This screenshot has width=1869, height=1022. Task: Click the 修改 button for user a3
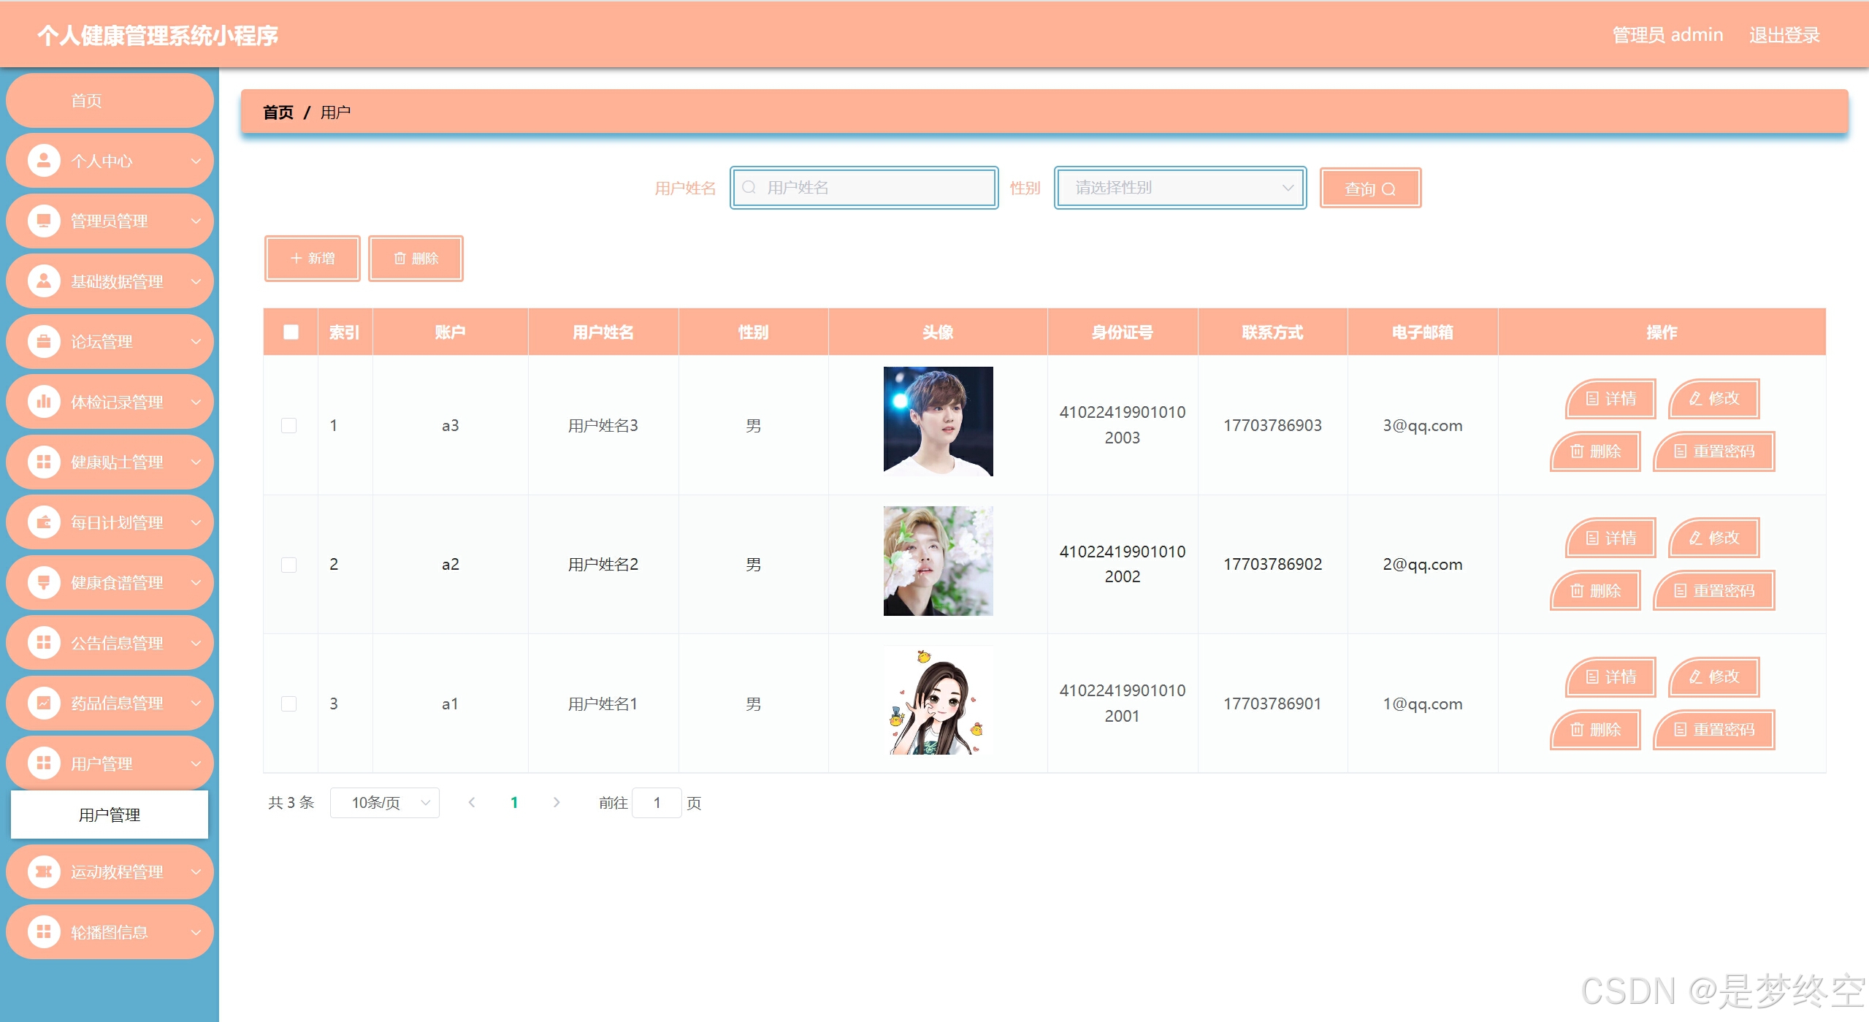1713,399
